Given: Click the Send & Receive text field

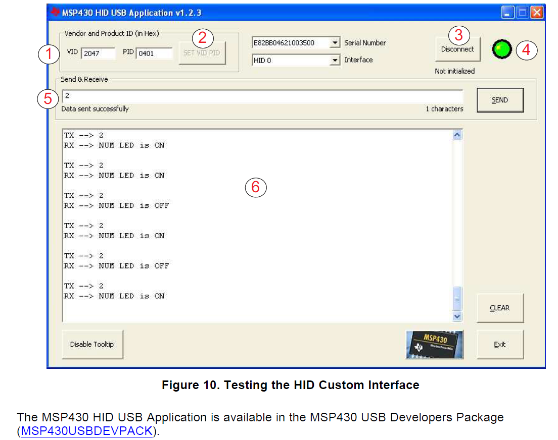Looking at the screenshot, I should click(x=262, y=95).
